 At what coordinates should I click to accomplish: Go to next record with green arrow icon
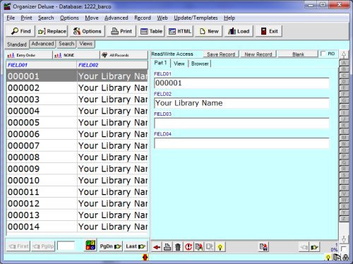point(315,247)
